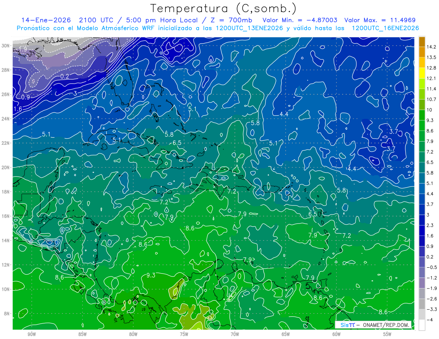Click the '75W' longitude axis label
The width and height of the screenshot is (439, 339).
pyautogui.click(x=184, y=334)
